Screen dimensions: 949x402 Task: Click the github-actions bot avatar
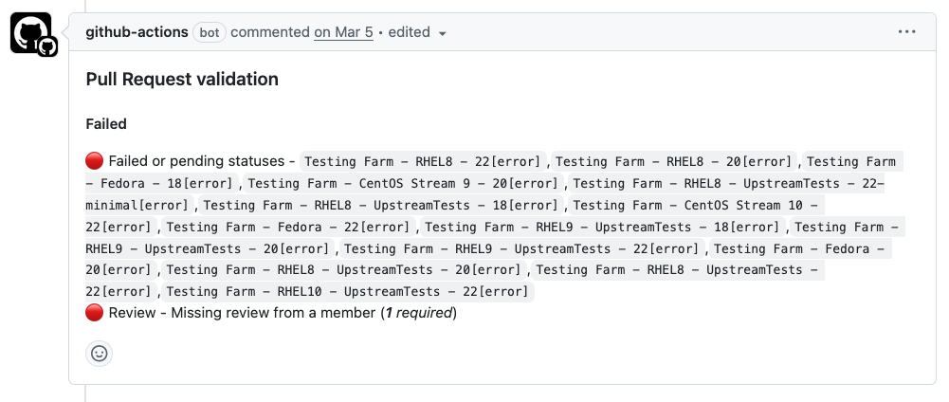30,33
